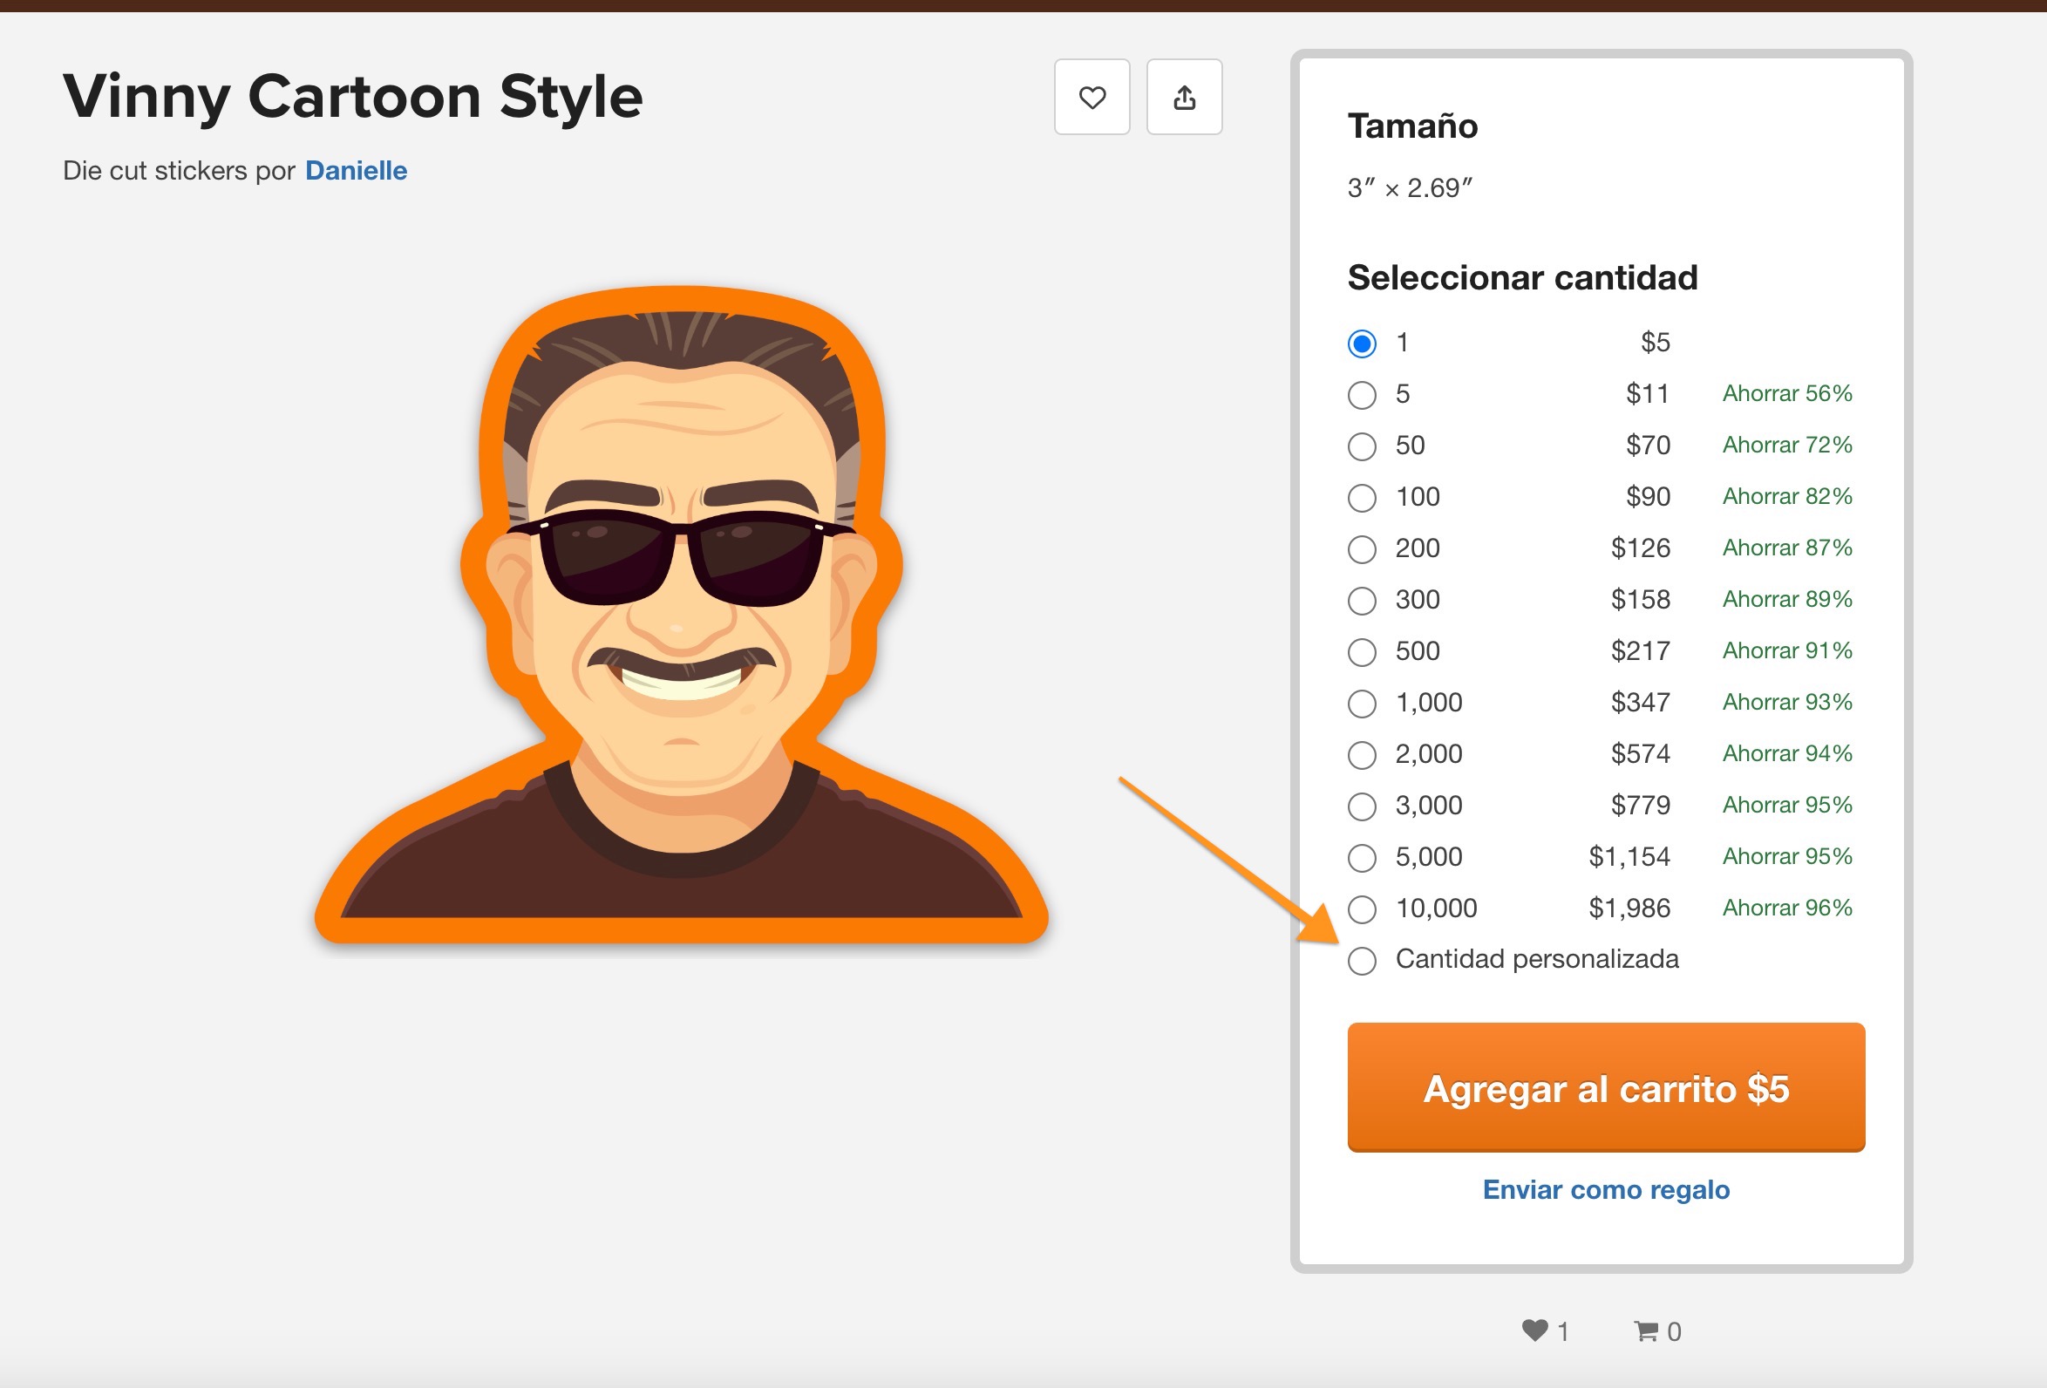Screen dimensions: 2047x1388
Task: Enable Cantidad personalizada option
Action: click(x=1361, y=960)
